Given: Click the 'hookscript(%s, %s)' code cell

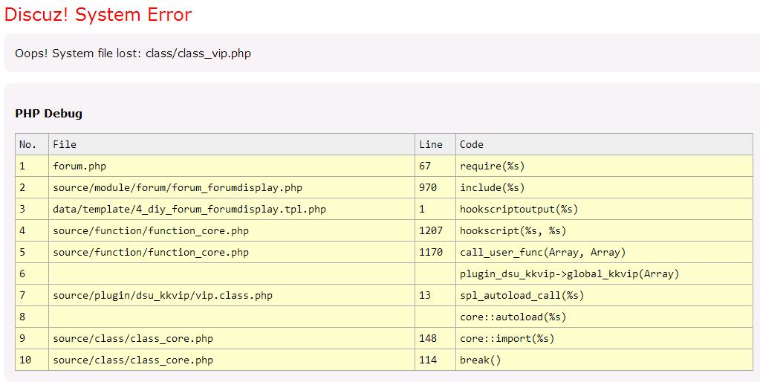Looking at the screenshot, I should (x=604, y=230).
